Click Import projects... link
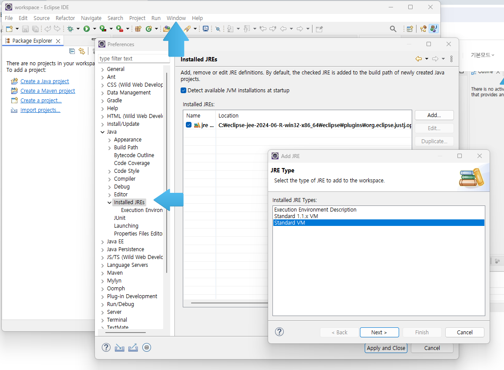Viewport: 504px width, 370px height. coord(40,110)
